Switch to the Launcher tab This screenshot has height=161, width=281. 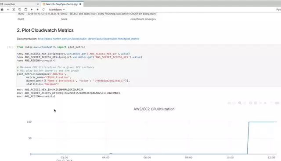click(x=9, y=4)
